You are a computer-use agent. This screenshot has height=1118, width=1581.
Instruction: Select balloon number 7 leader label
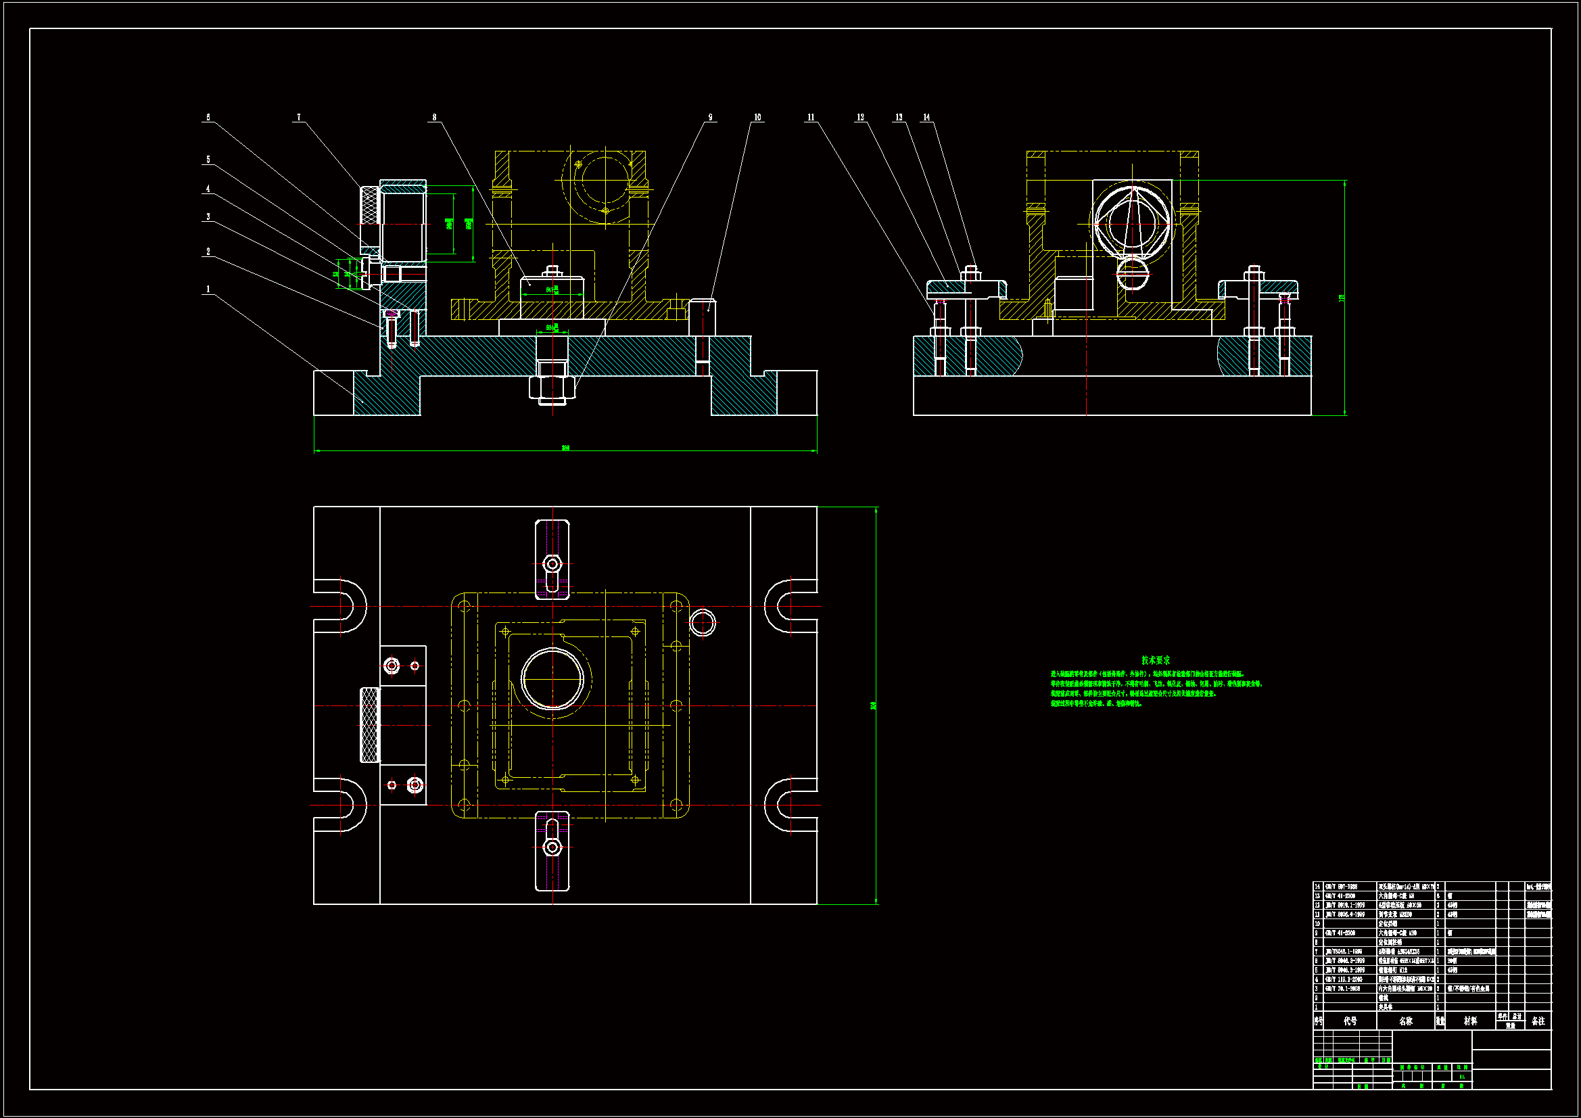click(298, 118)
